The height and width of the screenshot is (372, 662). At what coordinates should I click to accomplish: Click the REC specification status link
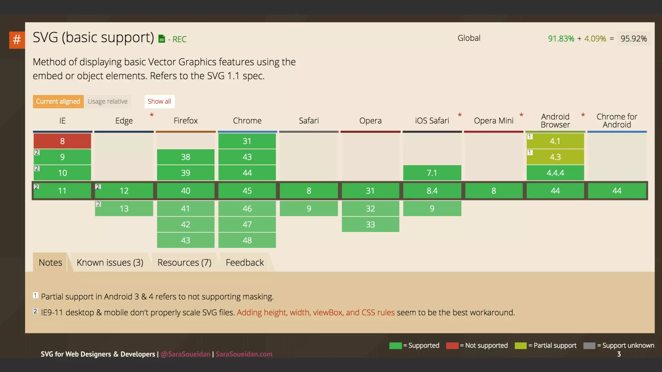[179, 39]
